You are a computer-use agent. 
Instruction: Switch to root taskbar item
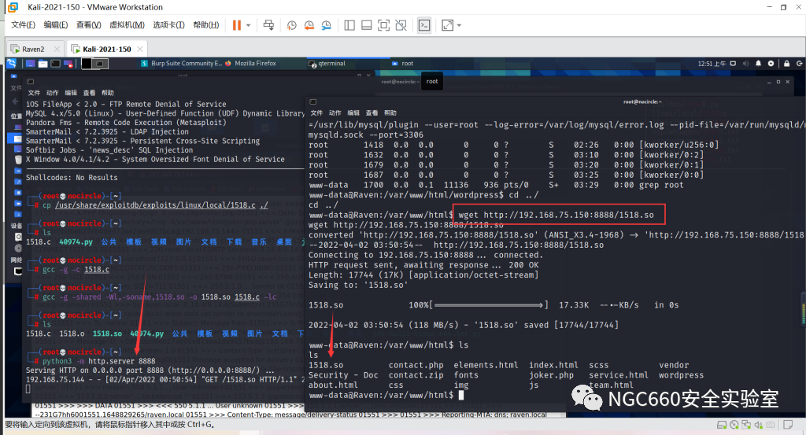pos(402,63)
